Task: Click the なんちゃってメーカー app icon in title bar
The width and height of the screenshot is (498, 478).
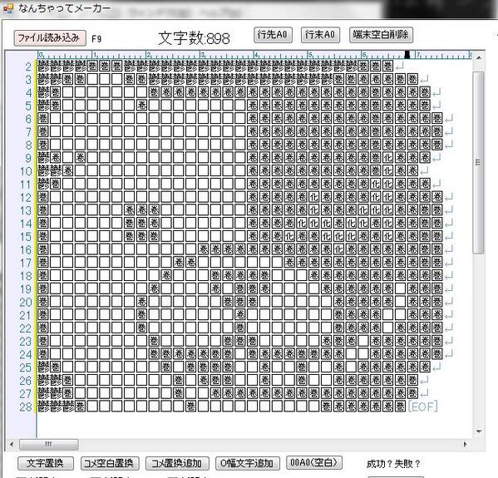Action: [x=8, y=8]
